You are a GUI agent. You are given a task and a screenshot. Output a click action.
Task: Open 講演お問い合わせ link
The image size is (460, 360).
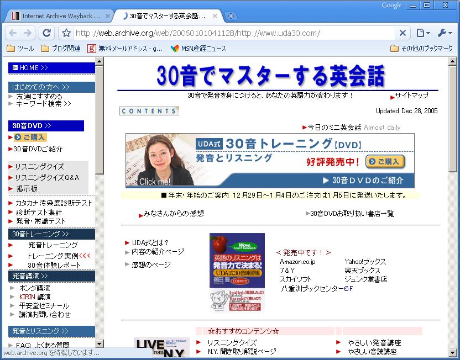pos(45,315)
